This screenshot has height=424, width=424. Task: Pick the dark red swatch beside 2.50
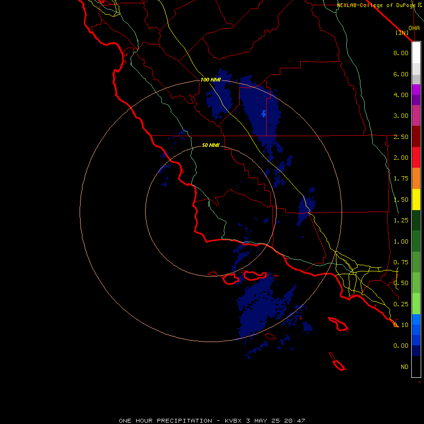[x=416, y=137]
